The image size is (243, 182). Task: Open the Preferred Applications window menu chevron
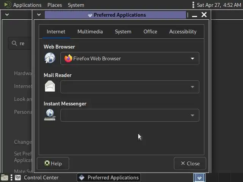point(39,14)
